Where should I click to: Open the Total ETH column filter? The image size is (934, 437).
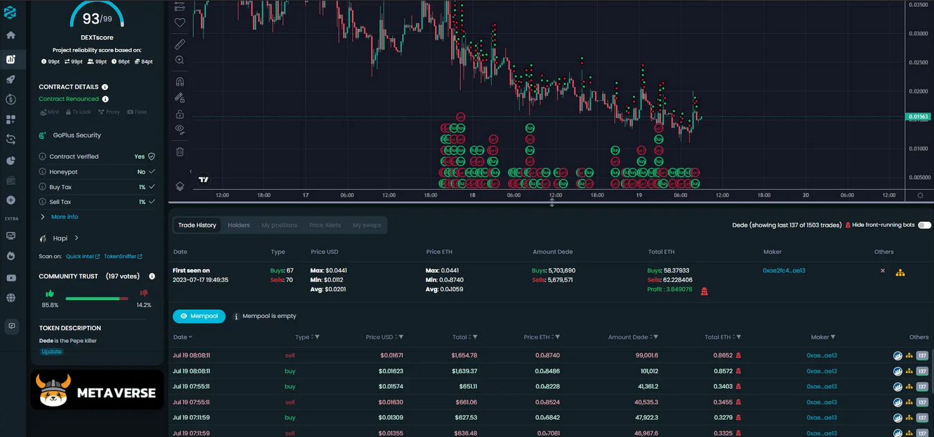(739, 337)
